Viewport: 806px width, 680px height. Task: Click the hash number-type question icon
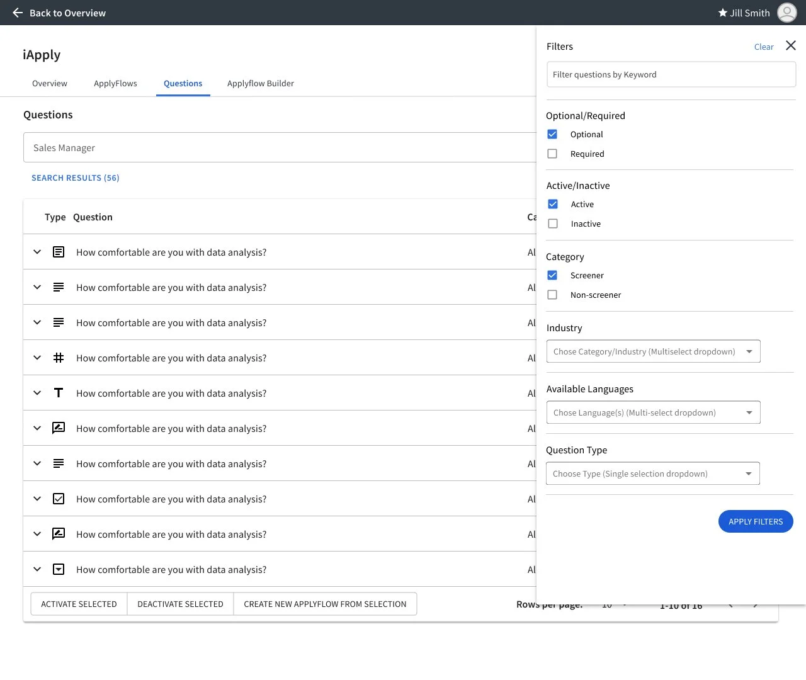59,358
